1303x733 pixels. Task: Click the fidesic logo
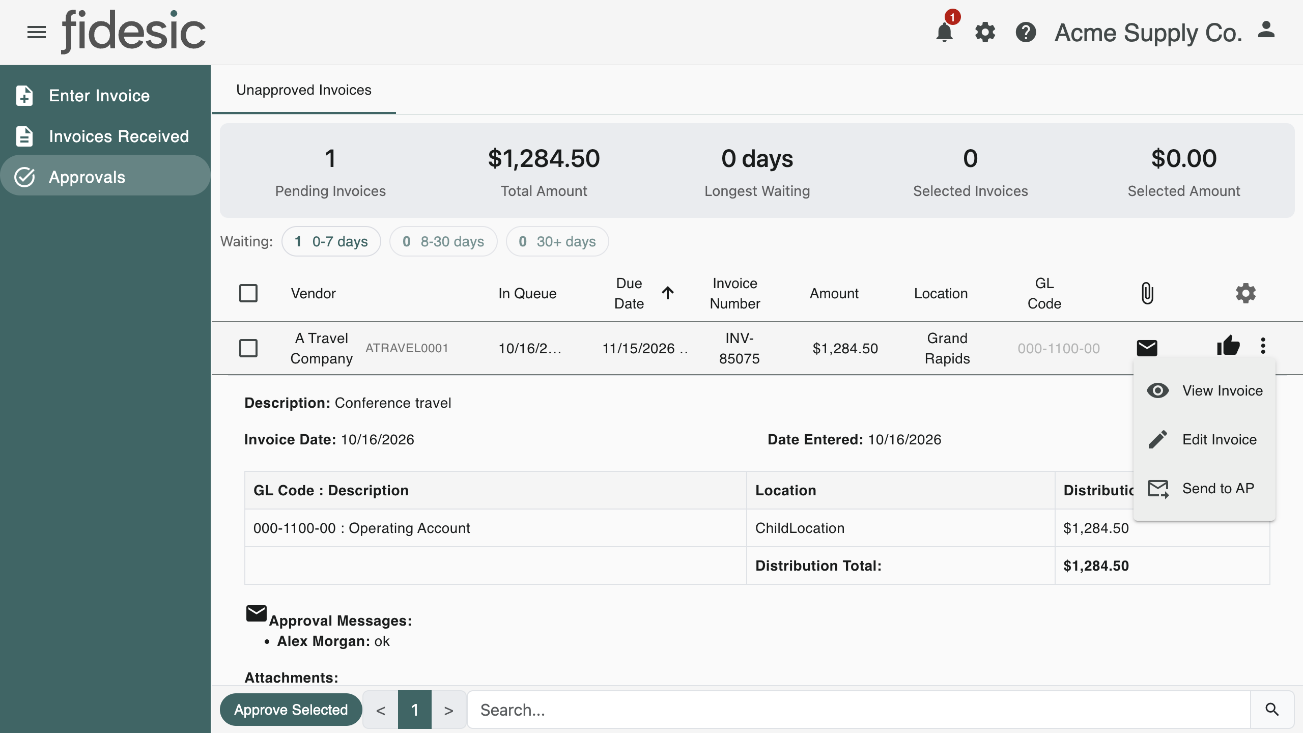[133, 32]
